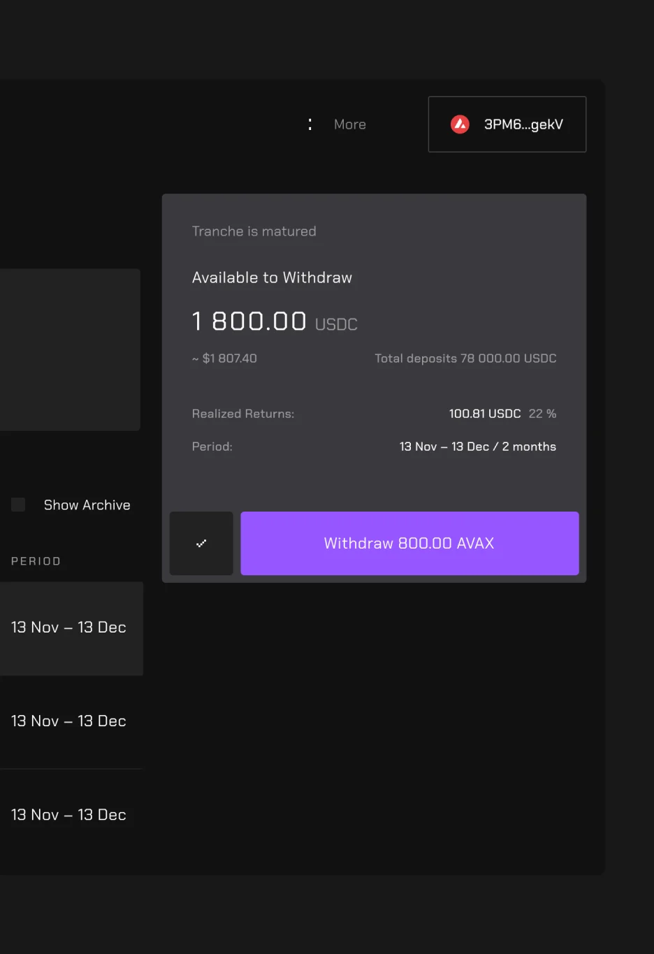654x954 pixels.
Task: Sort by the PERIOD column header
Action: (36, 561)
